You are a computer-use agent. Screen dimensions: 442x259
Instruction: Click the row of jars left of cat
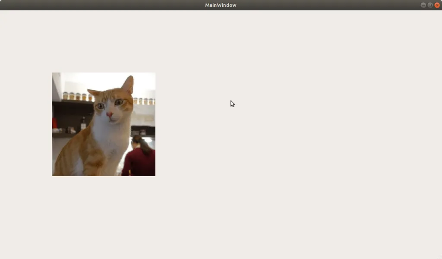click(x=76, y=96)
